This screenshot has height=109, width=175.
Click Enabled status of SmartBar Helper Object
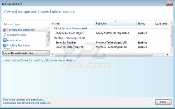142,47
